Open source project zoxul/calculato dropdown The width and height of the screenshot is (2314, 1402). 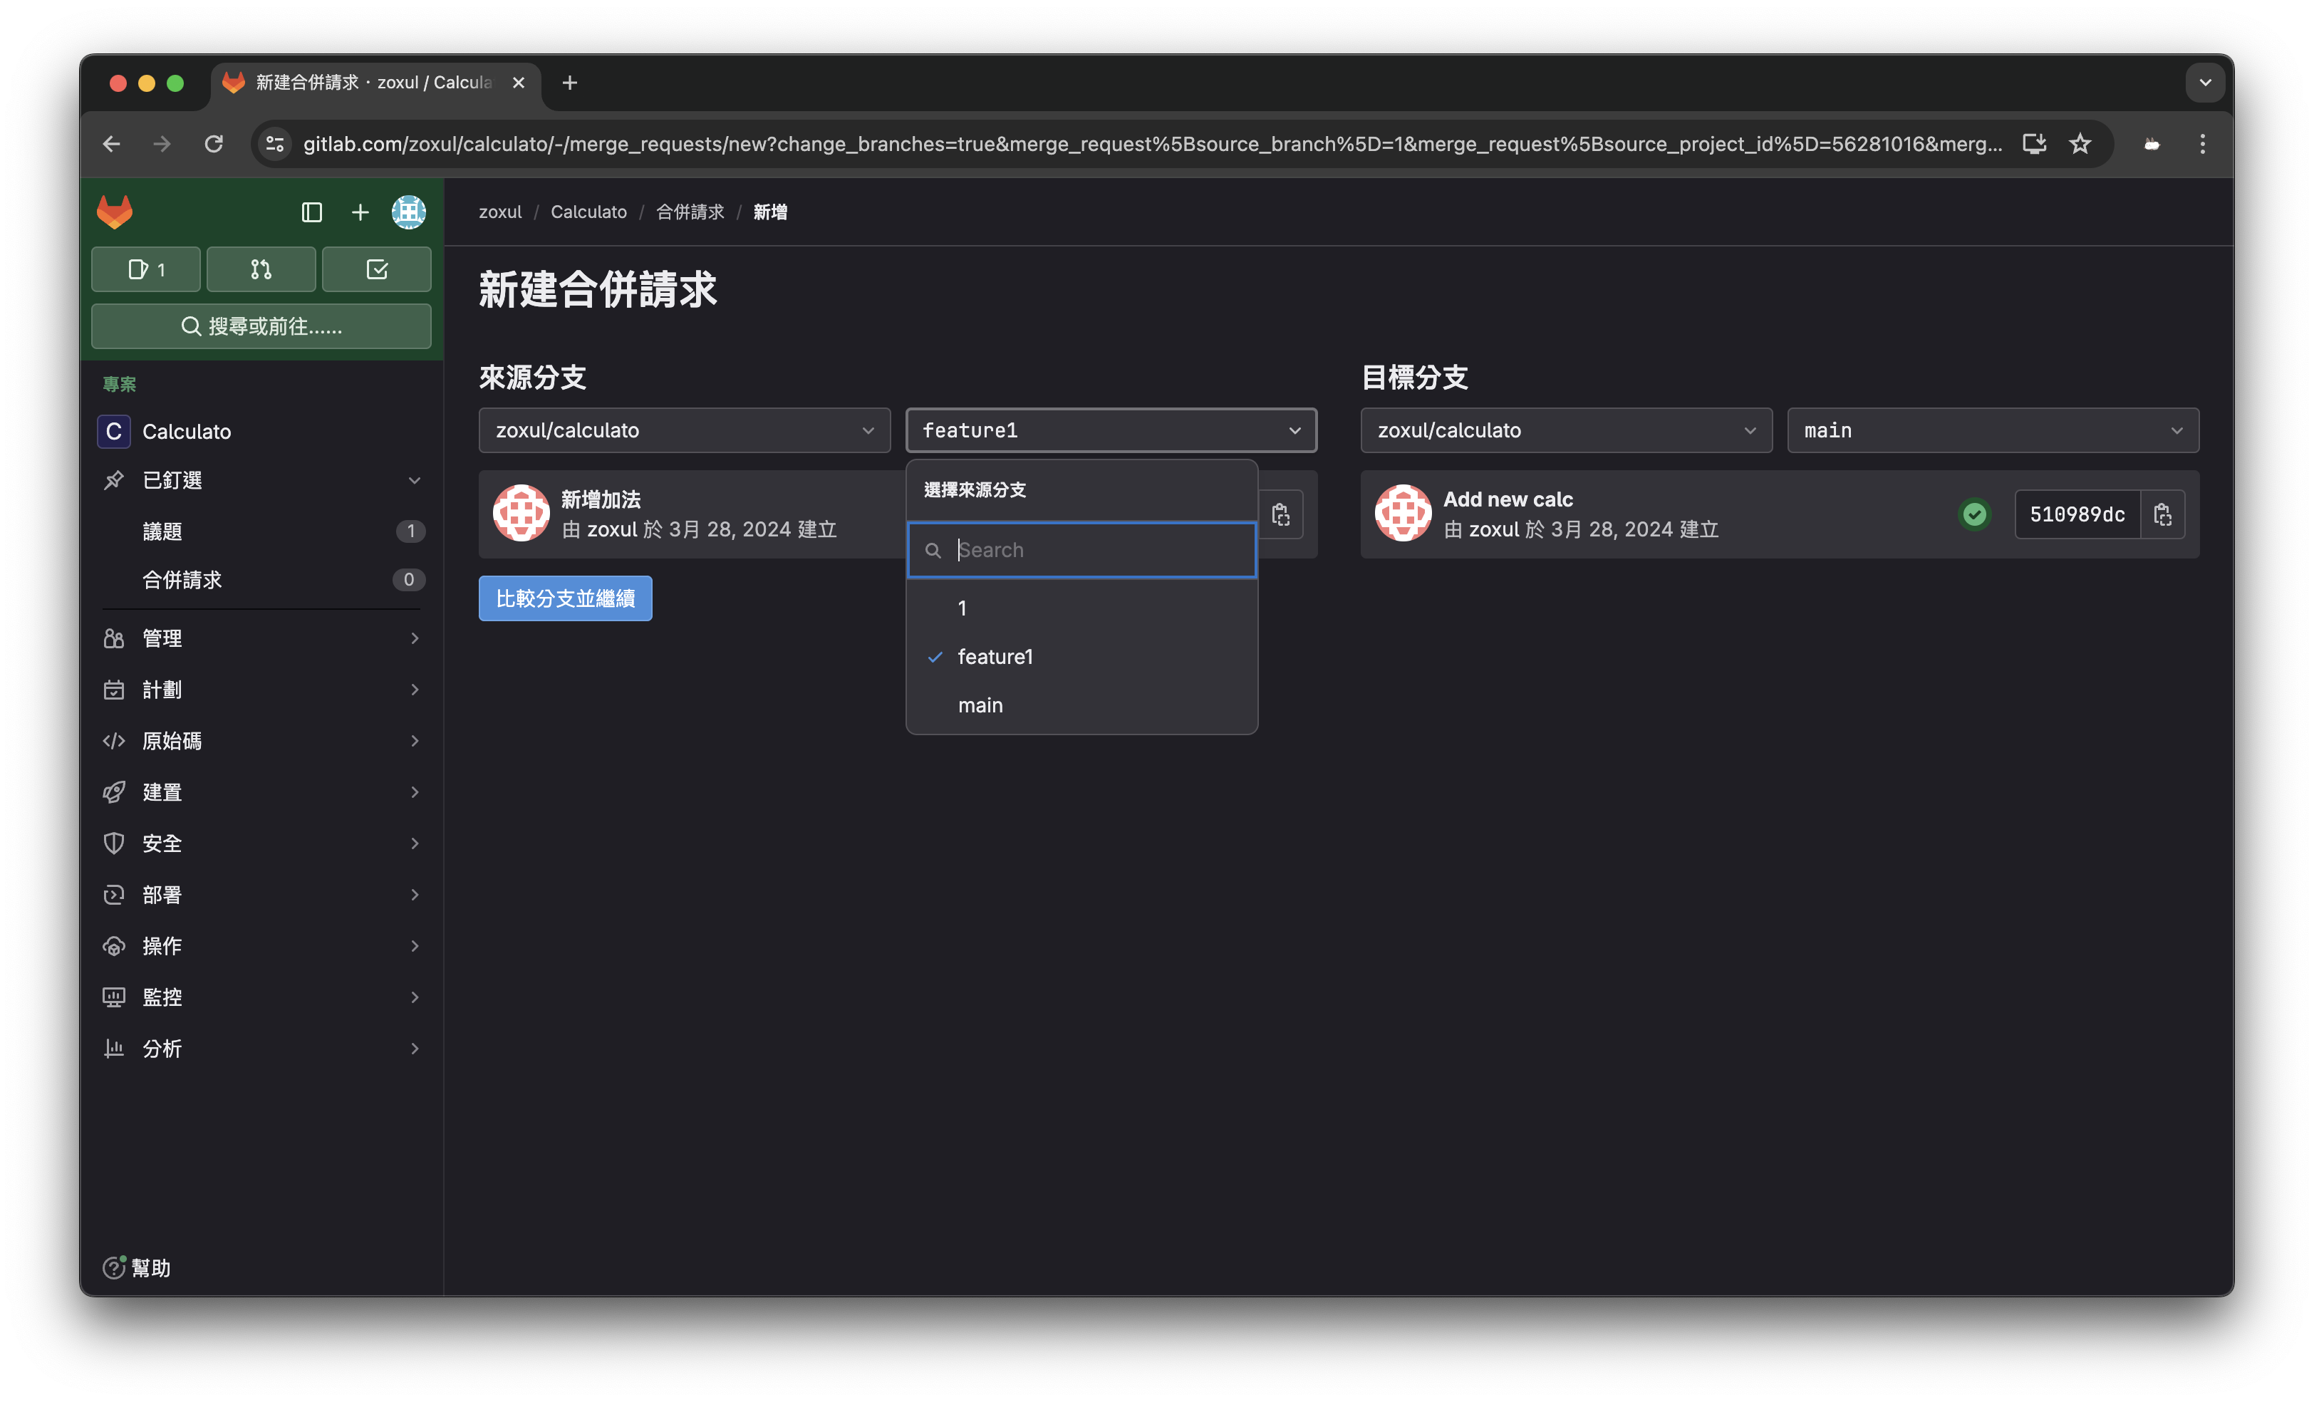coord(684,430)
